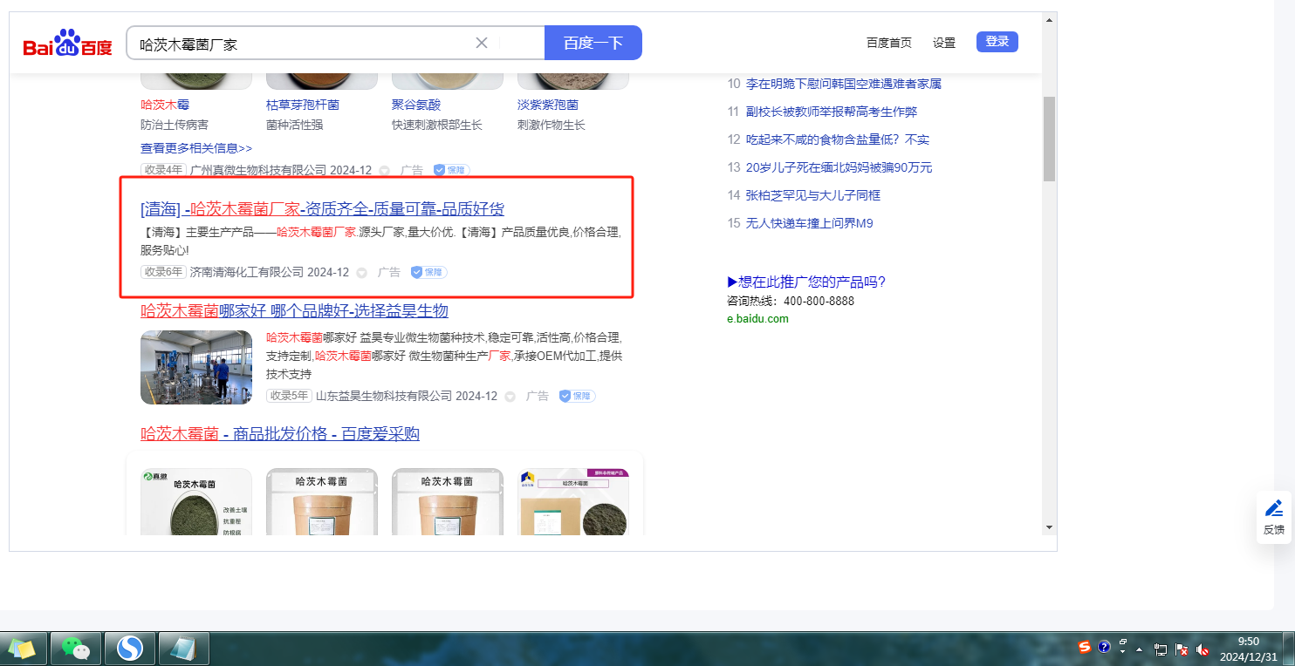
Task: Open WeChat from the taskbar
Action: tap(76, 649)
